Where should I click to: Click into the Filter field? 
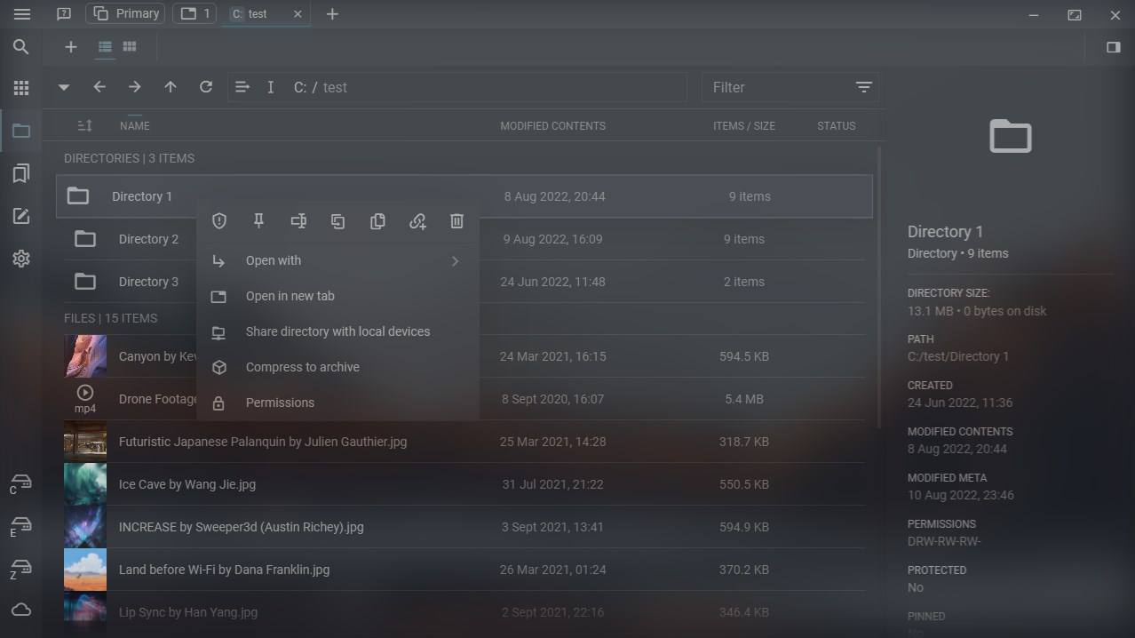click(778, 87)
